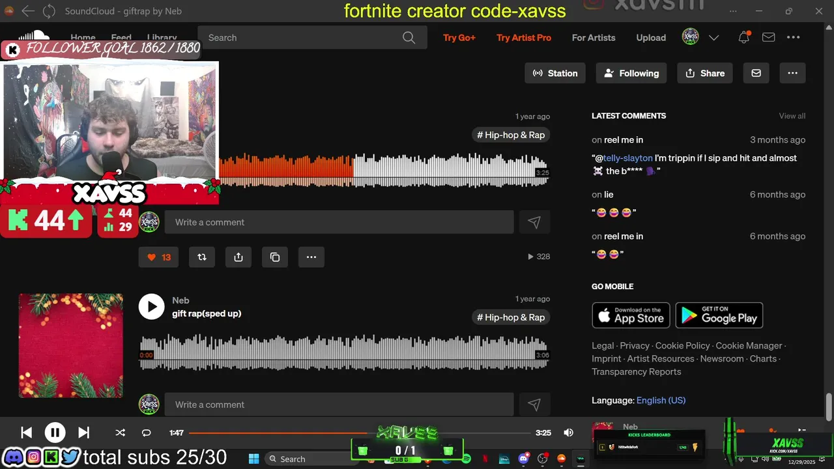Mute the volume with the speaker icon
834x469 pixels.
pyautogui.click(x=568, y=433)
